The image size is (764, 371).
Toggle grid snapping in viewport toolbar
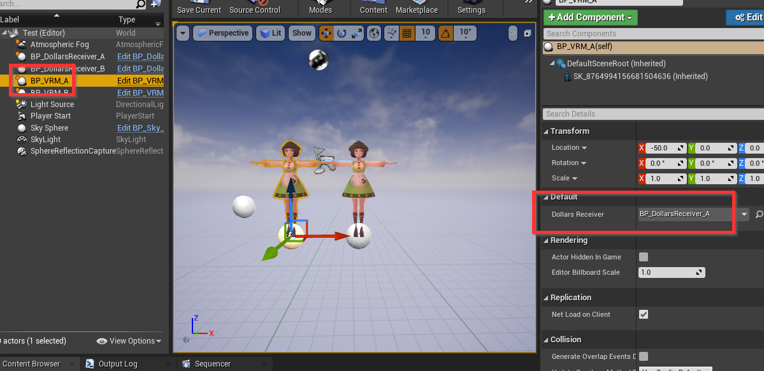(x=406, y=33)
